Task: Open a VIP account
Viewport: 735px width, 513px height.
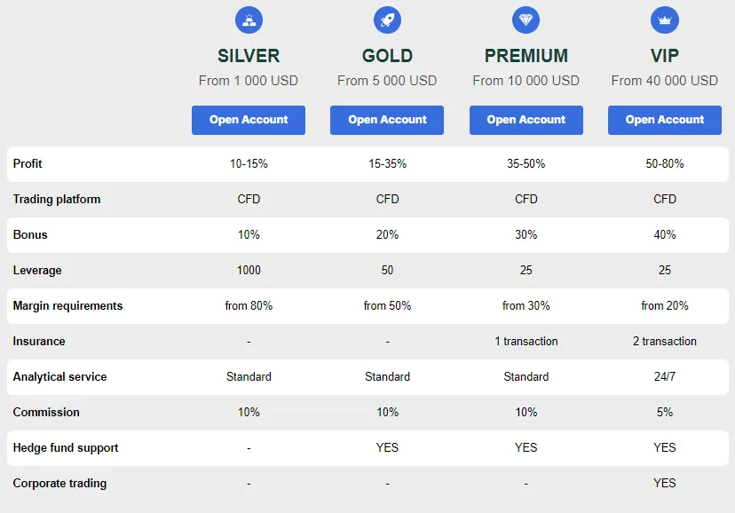Action: (665, 120)
